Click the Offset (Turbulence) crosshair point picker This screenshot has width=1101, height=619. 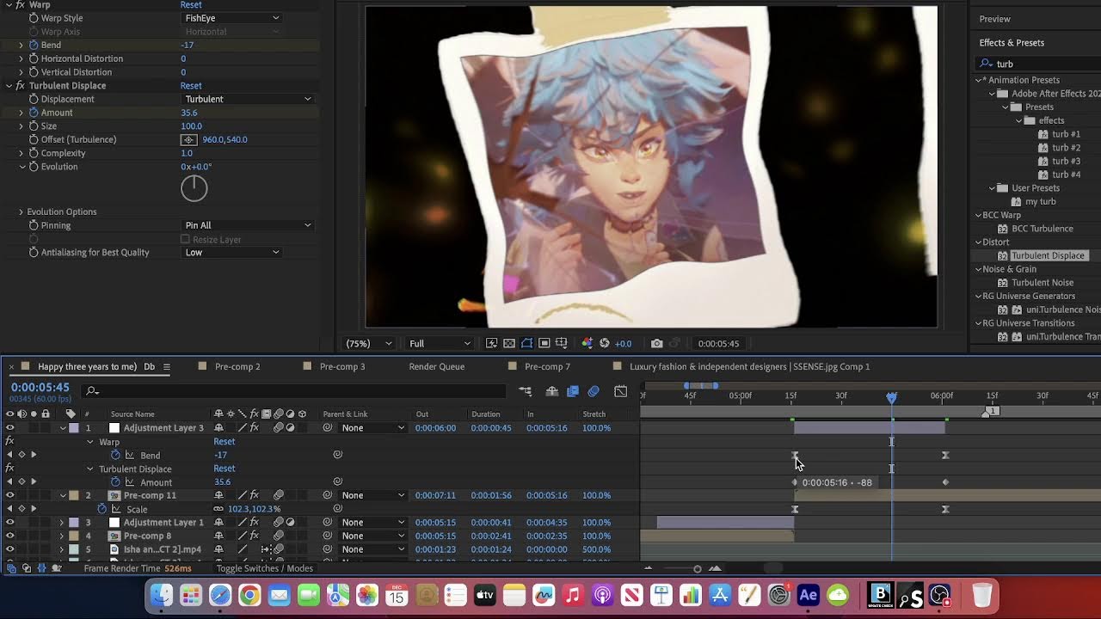click(188, 139)
